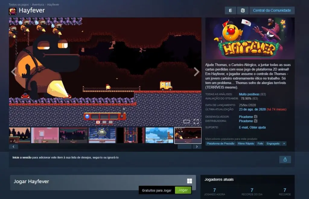Select the Engraçado tag
The image size is (309, 199).
click(x=273, y=143)
